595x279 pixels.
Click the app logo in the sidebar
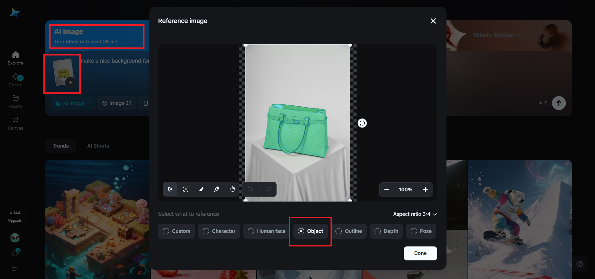click(15, 13)
